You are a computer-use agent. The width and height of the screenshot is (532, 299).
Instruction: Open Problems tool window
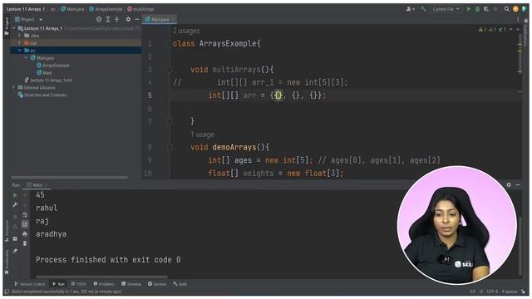pos(104,284)
